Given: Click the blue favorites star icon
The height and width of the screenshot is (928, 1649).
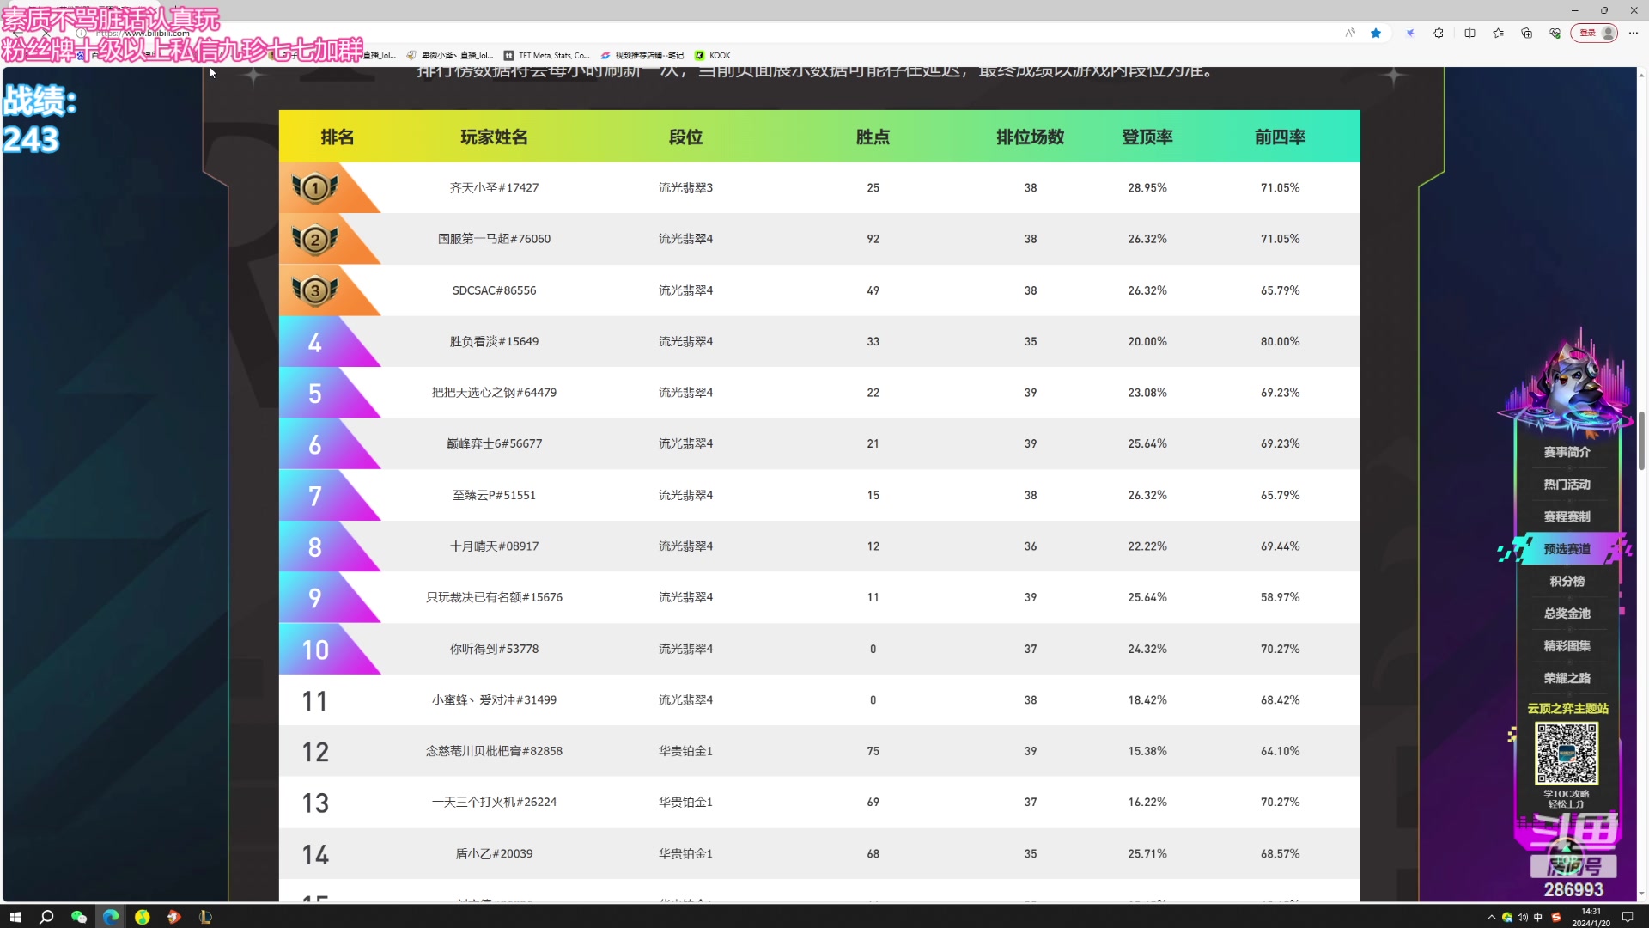Looking at the screenshot, I should click(x=1376, y=33).
